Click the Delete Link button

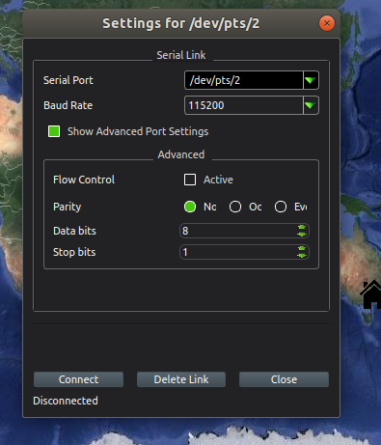pyautogui.click(x=181, y=379)
